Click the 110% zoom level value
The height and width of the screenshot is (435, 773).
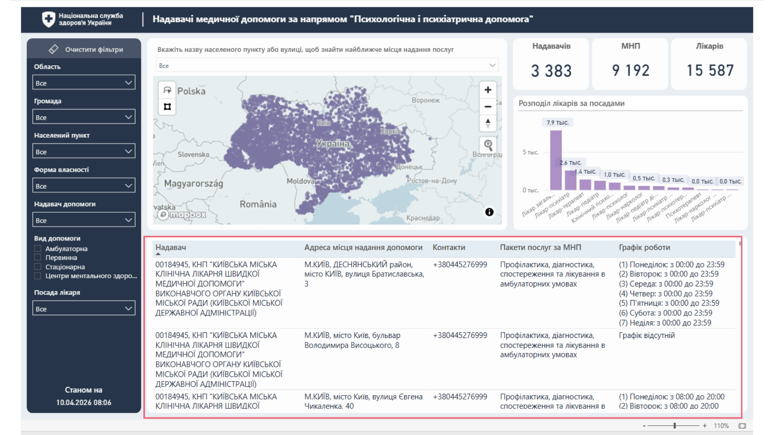721,426
